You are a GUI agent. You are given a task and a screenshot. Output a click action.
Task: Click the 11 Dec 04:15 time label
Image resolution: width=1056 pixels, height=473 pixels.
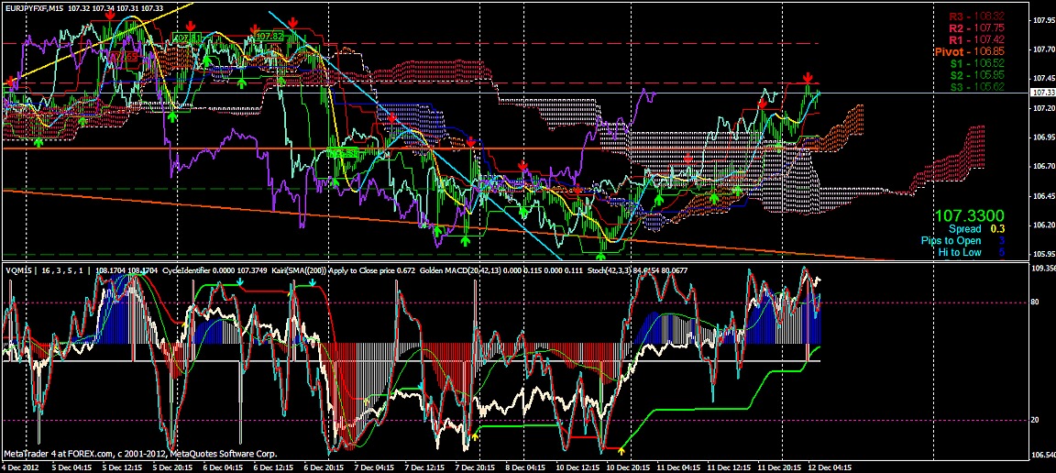coord(678,467)
